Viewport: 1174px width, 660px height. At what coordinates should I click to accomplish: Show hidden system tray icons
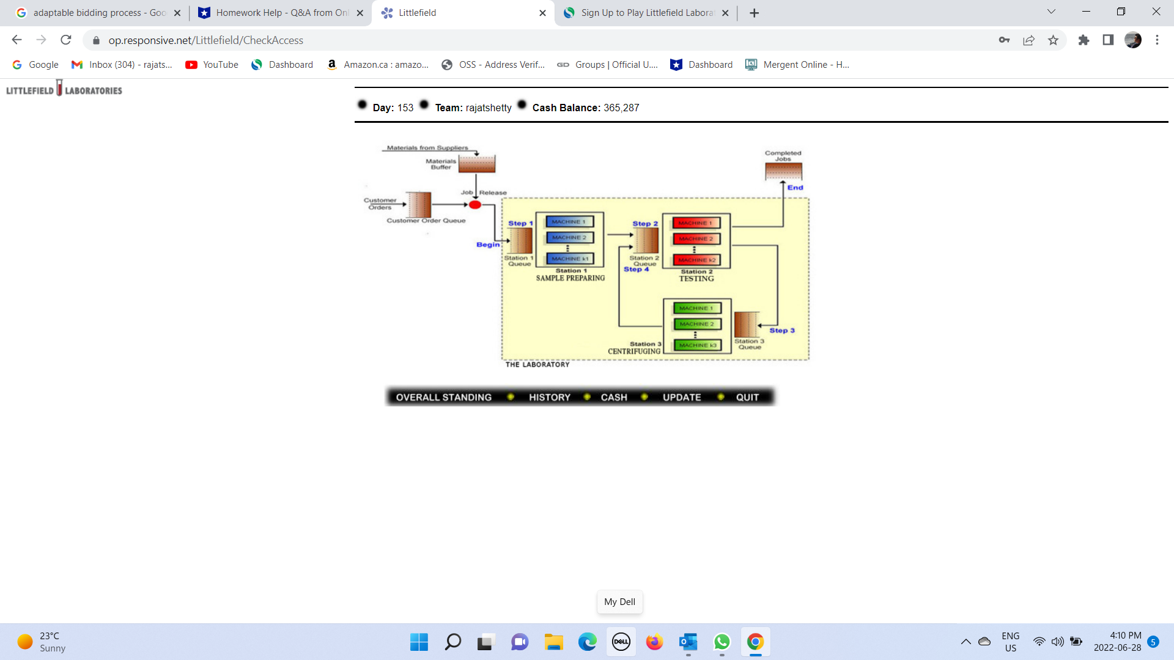point(965,642)
